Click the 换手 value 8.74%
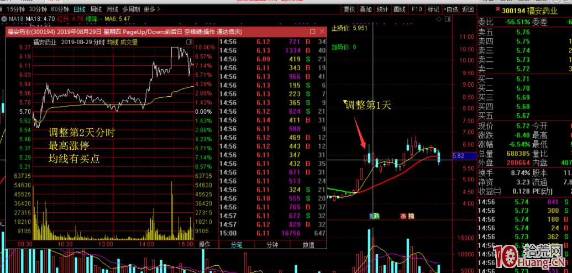 (519, 172)
